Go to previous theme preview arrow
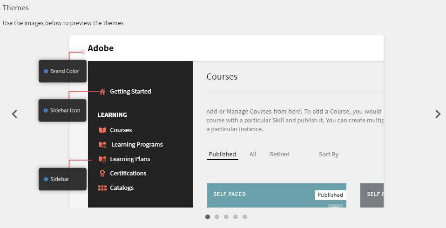The image size is (446, 228). click(14, 114)
